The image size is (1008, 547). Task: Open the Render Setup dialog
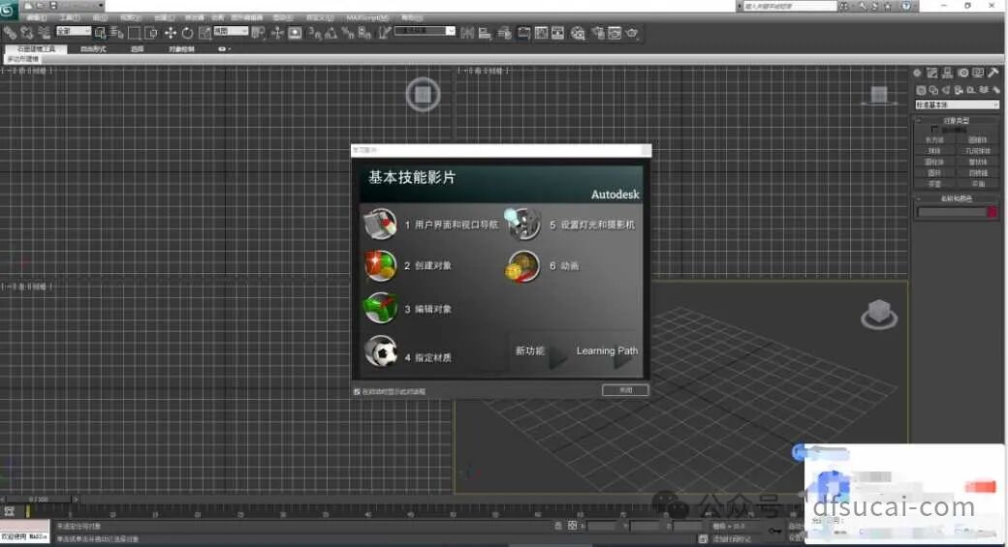[598, 33]
